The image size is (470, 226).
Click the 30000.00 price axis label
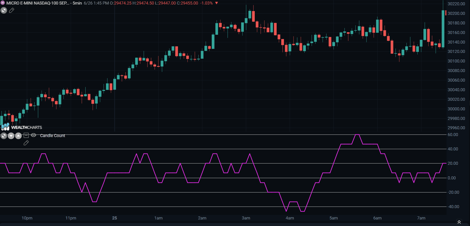456,109
